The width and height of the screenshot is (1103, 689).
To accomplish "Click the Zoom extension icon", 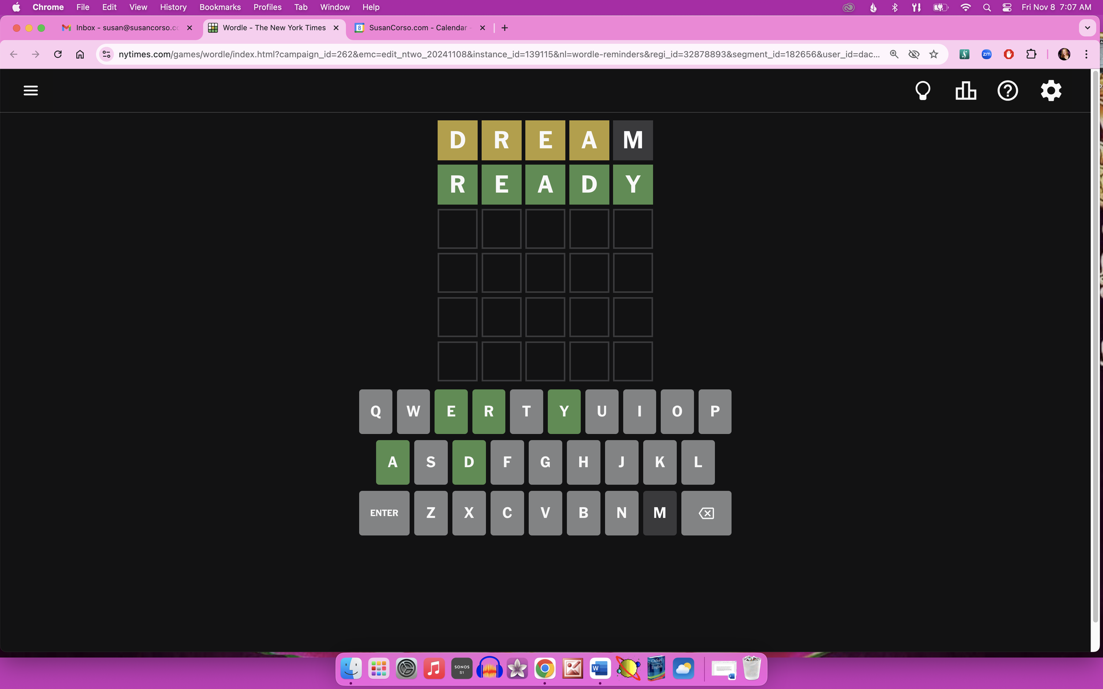I will pyautogui.click(x=986, y=54).
